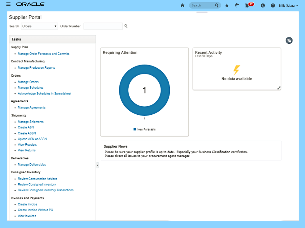Click the Tasks panel header

pyautogui.click(x=52, y=39)
